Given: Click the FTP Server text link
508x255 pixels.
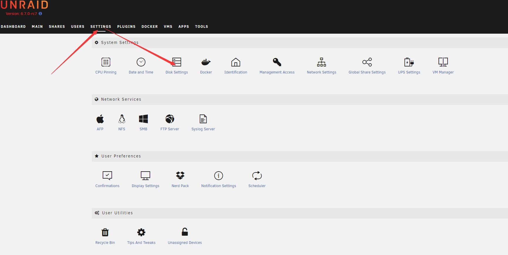Looking at the screenshot, I should 170,129.
